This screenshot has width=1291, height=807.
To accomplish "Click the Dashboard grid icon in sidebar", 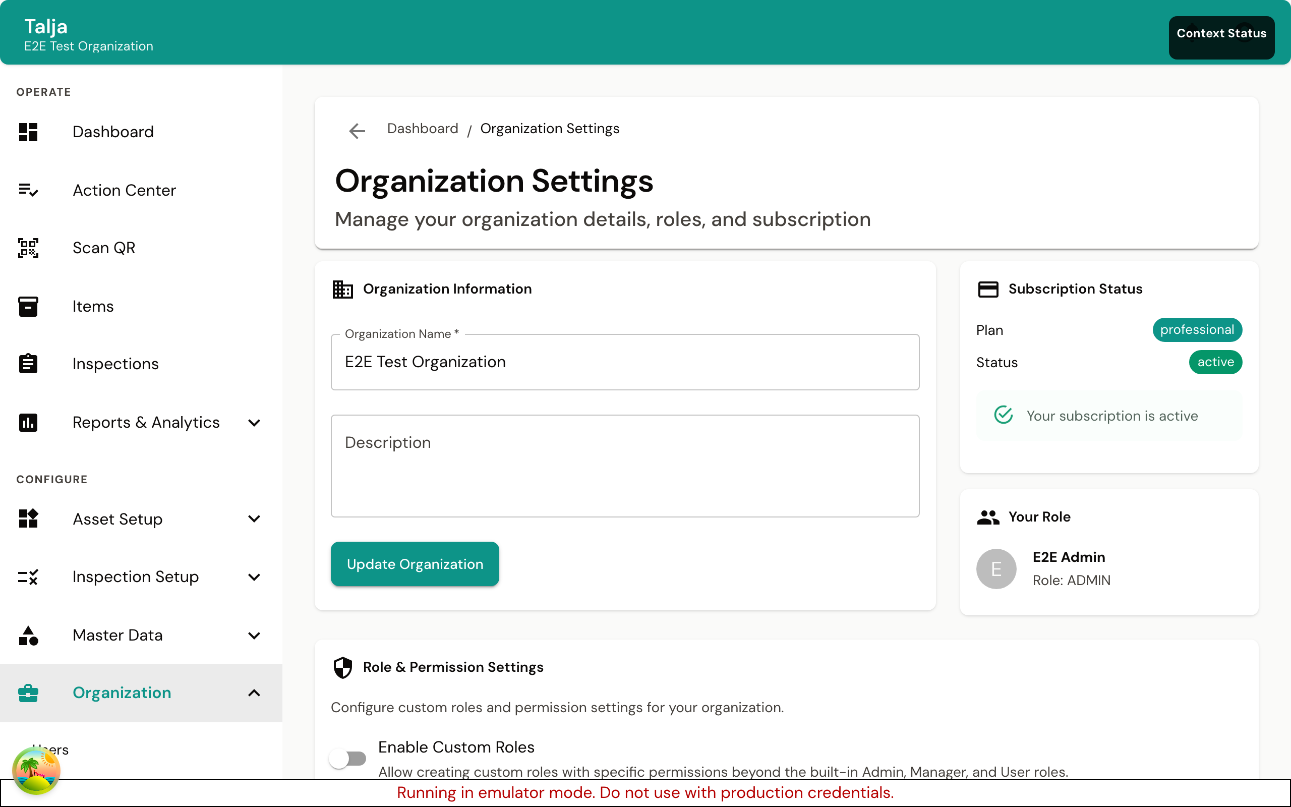I will (x=28, y=132).
